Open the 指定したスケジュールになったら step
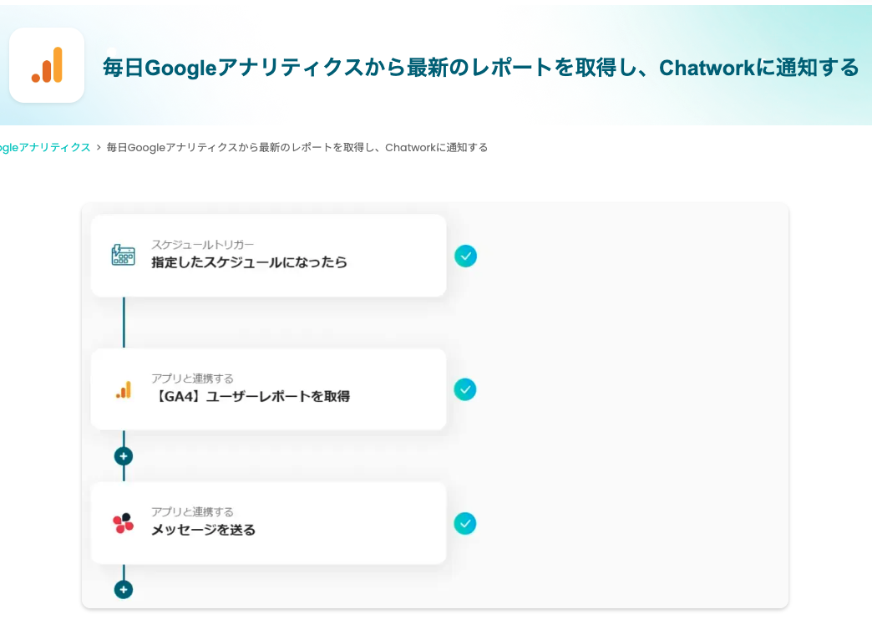872x625 pixels. coord(249,262)
